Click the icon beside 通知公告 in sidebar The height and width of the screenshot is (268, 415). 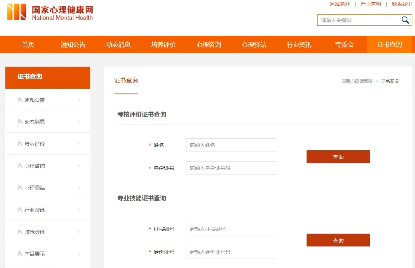pyautogui.click(x=20, y=100)
